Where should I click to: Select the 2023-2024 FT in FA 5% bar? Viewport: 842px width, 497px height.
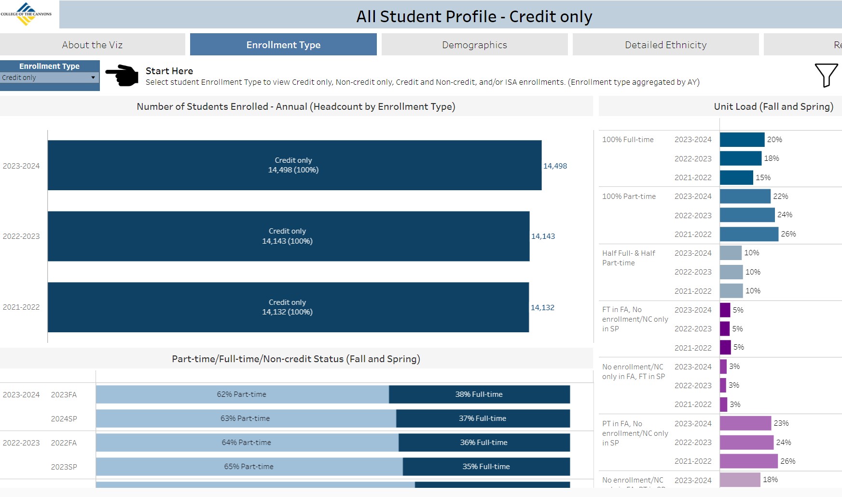point(725,310)
